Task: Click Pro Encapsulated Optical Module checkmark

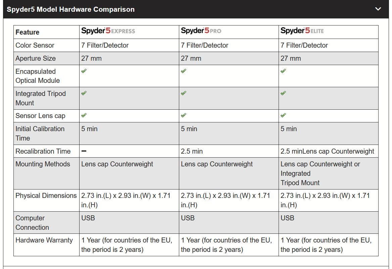Action: (184, 71)
